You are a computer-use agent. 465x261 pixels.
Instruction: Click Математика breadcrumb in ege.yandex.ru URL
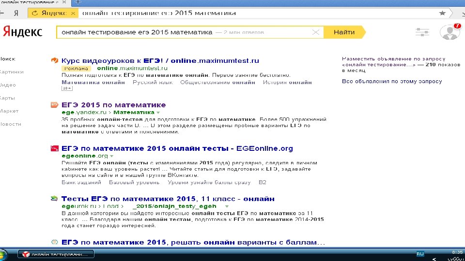tap(134, 113)
